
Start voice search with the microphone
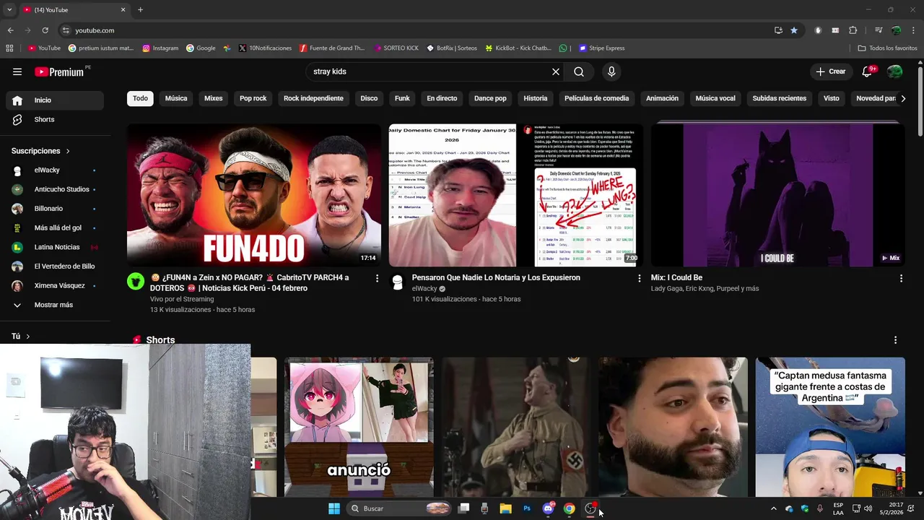(611, 71)
